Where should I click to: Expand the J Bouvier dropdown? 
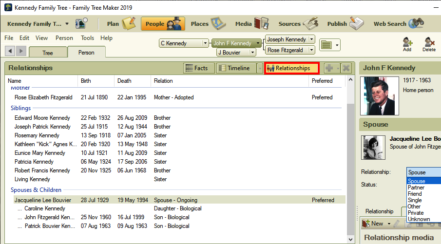tap(252, 52)
